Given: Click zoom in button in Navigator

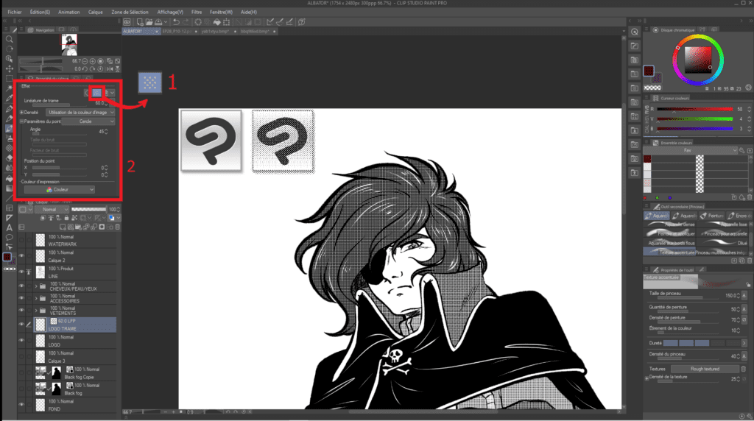Looking at the screenshot, I should tap(92, 62).
